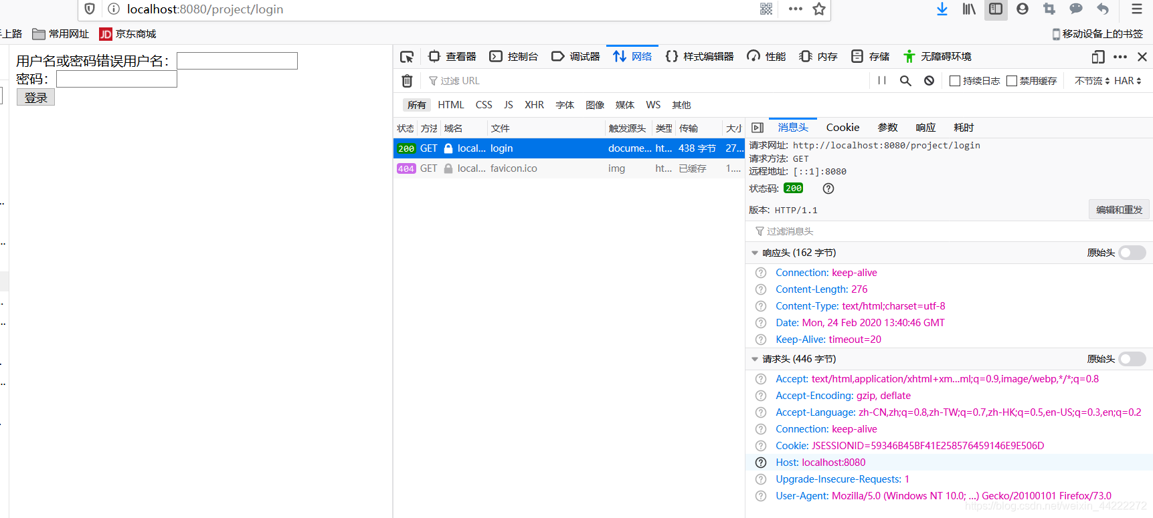Click the 过滤消息头 filter field

click(949, 231)
